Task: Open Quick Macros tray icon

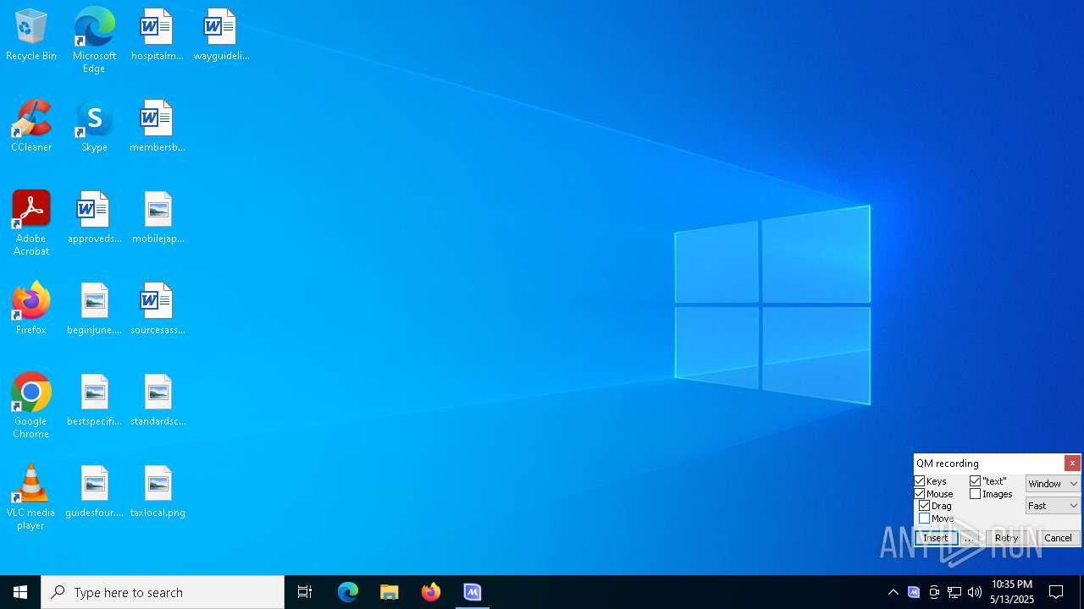Action: 914,592
